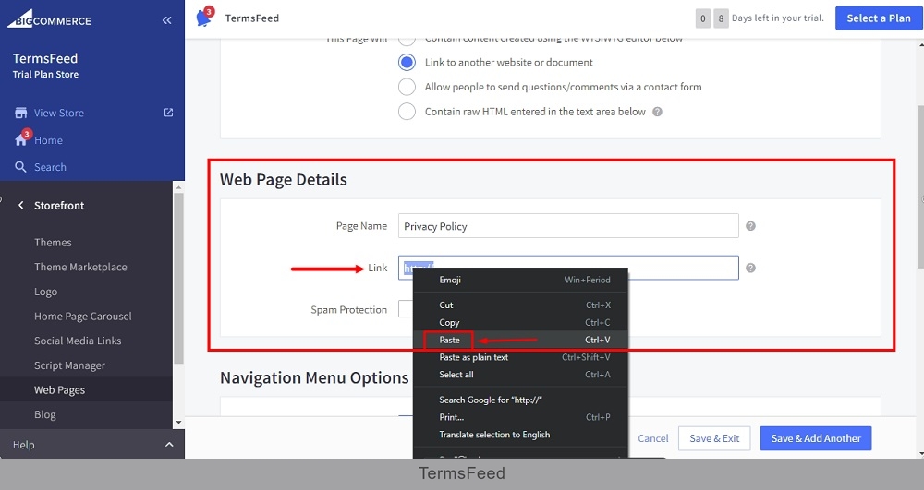Open Blog in sidebar
The height and width of the screenshot is (490, 924).
(44, 414)
